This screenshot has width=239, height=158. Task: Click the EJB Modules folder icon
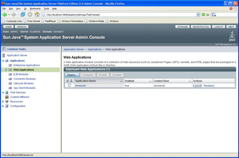point(10,75)
